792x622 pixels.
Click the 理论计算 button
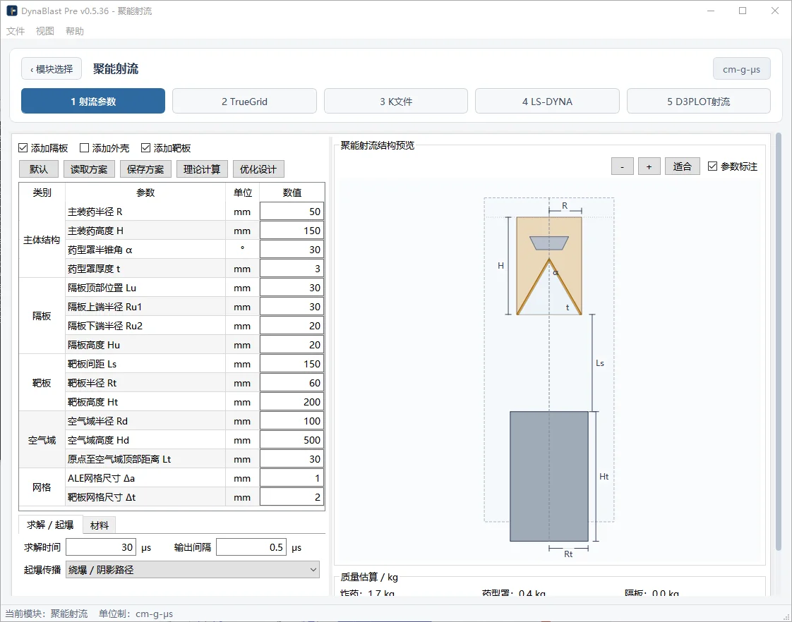pos(202,169)
